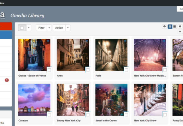Open menu icon on Snowy New York City thumbnail
The width and height of the screenshot is (183, 126).
86,86
